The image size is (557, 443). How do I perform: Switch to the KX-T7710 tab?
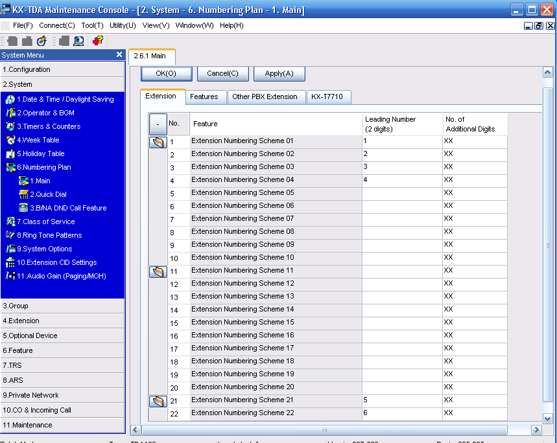click(x=329, y=97)
